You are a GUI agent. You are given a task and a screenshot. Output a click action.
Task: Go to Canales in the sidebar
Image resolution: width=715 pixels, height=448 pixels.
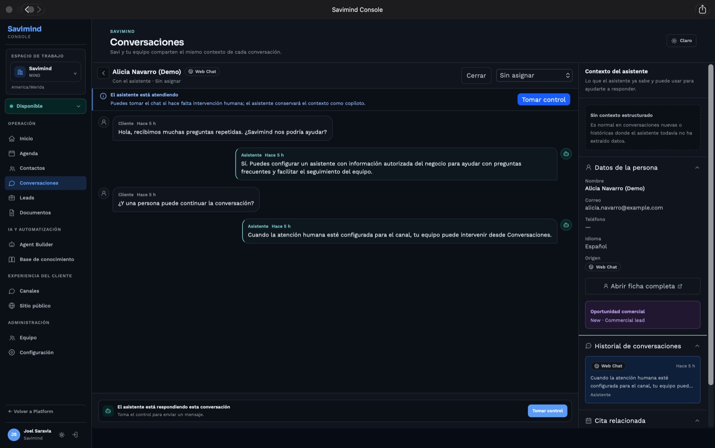(46, 291)
